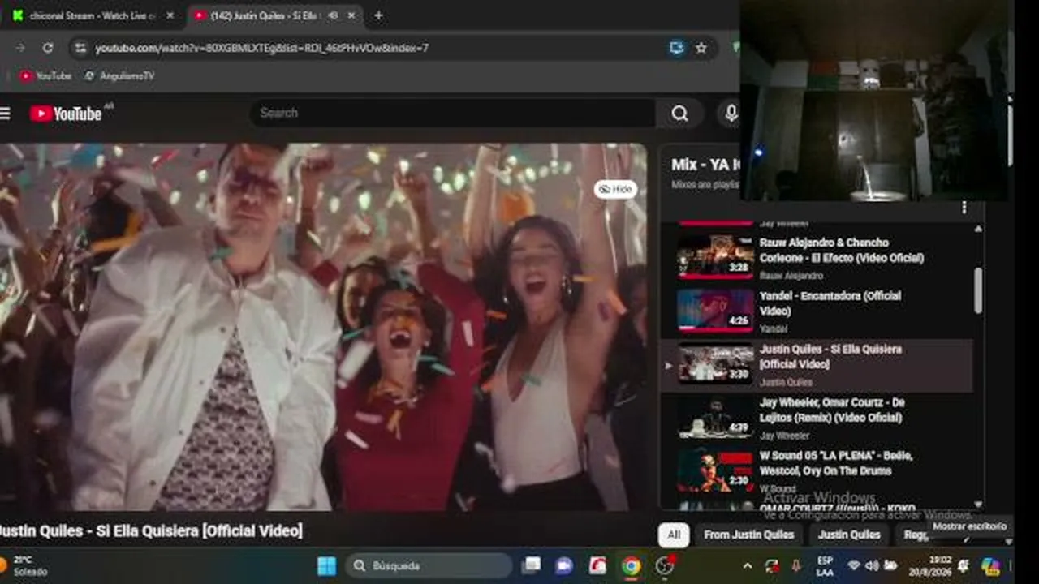Select the Justin Quiles YouTube tab
1039x584 pixels.
click(274, 15)
